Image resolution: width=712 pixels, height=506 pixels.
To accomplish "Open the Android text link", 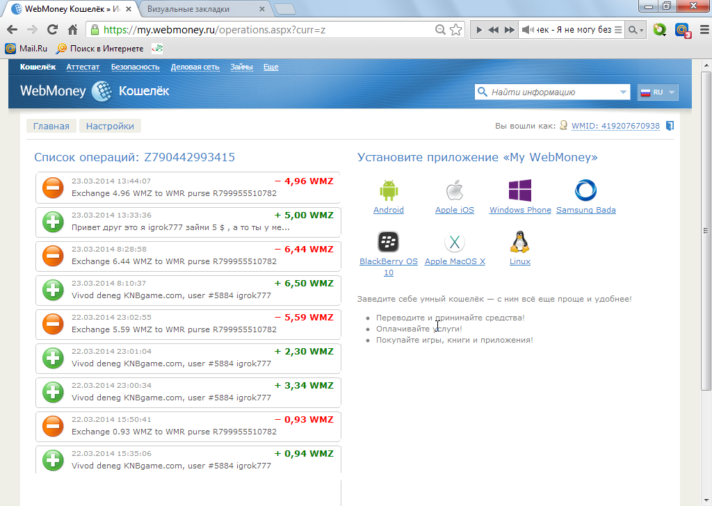I will click(388, 210).
